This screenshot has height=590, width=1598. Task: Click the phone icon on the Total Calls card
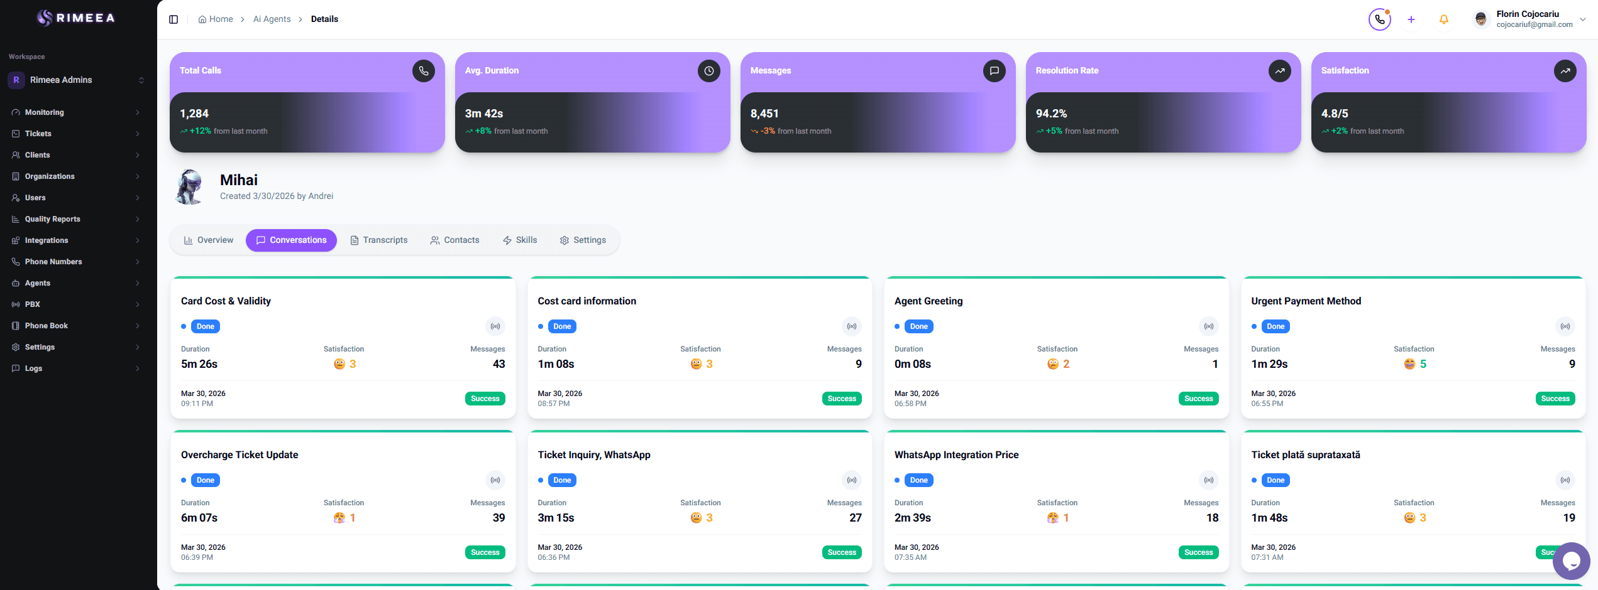tap(423, 70)
